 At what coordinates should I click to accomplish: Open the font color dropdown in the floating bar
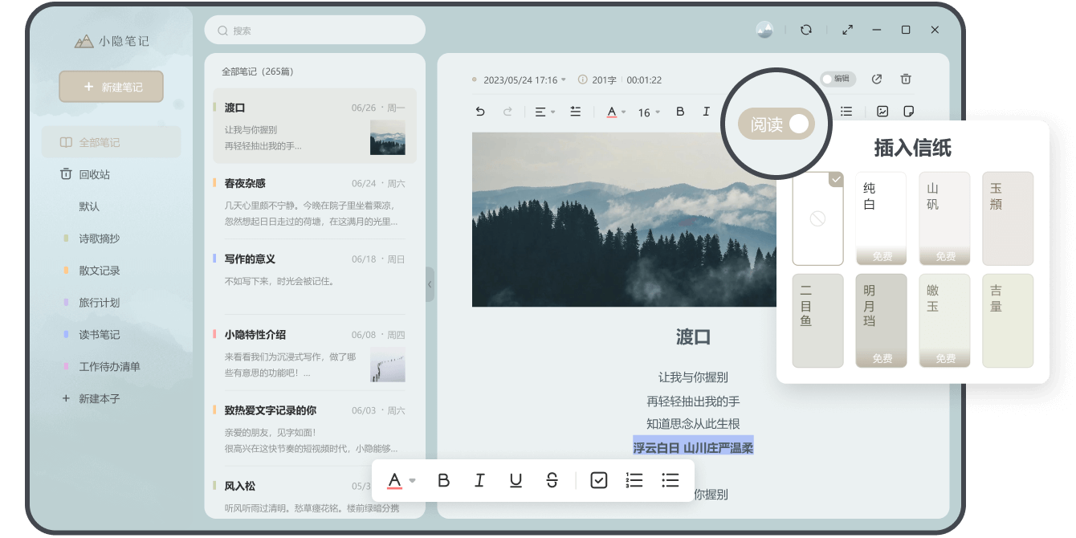click(399, 479)
